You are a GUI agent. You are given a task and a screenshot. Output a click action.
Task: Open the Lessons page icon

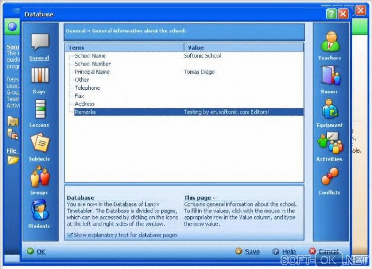click(x=40, y=109)
